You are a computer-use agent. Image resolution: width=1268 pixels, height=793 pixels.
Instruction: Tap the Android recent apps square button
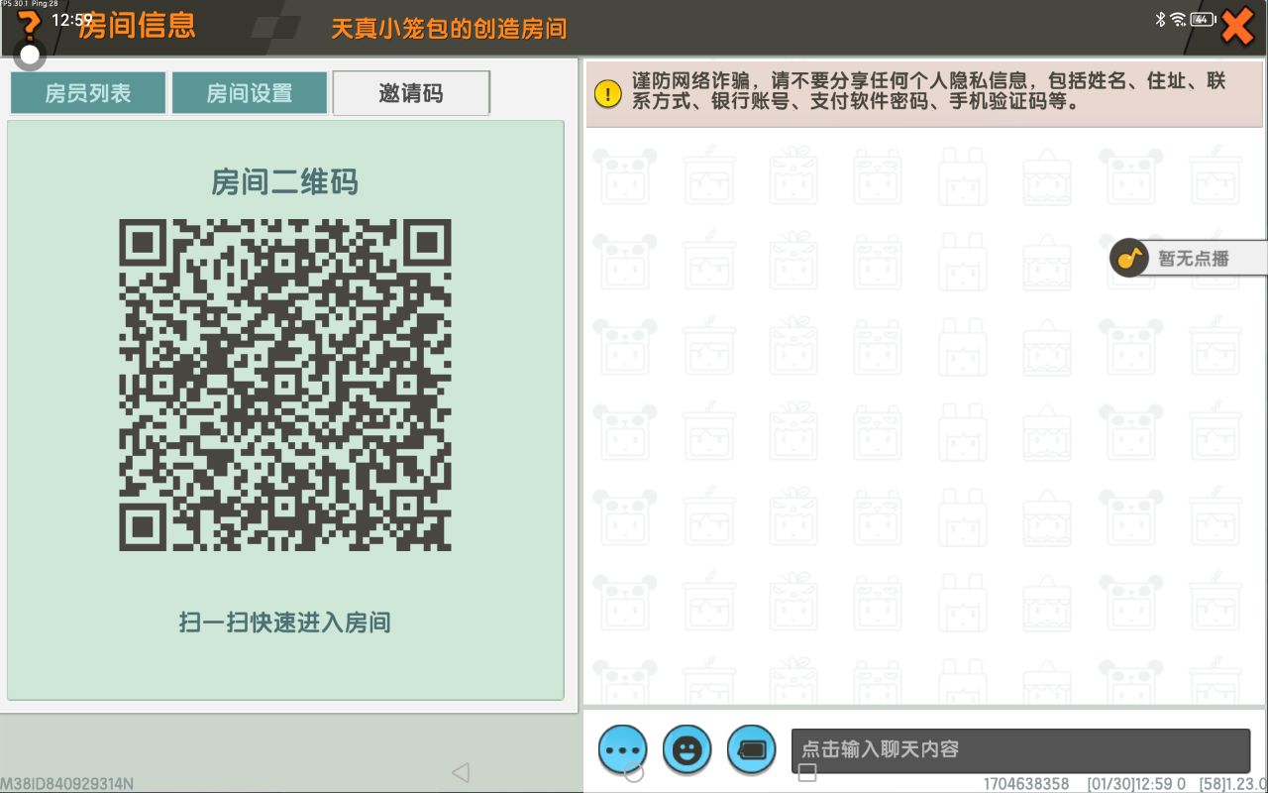click(807, 772)
